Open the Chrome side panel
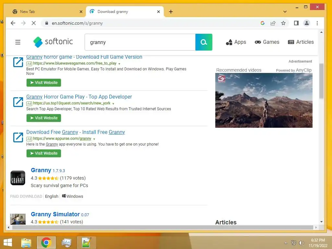The height and width of the screenshot is (249, 332). coord(296,23)
